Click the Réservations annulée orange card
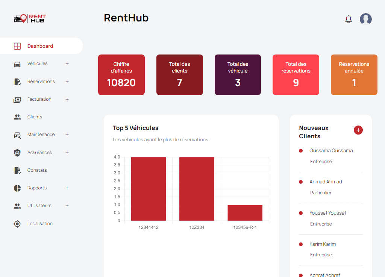 click(x=354, y=75)
